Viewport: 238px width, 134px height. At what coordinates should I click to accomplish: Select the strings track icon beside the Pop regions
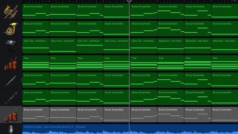(11, 64)
